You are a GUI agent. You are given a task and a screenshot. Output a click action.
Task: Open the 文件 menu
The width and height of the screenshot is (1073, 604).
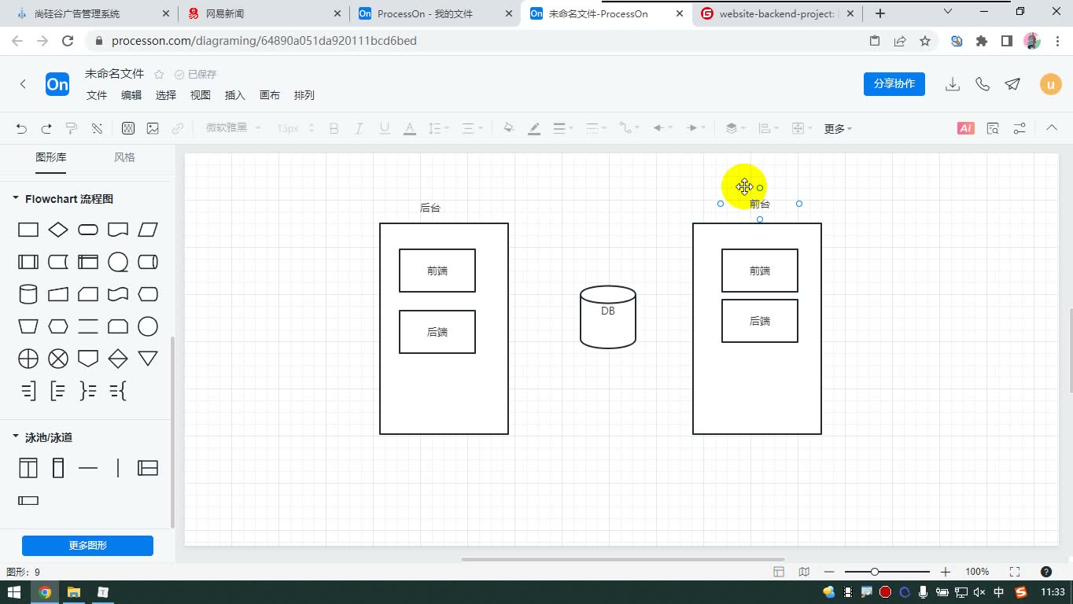tap(97, 95)
